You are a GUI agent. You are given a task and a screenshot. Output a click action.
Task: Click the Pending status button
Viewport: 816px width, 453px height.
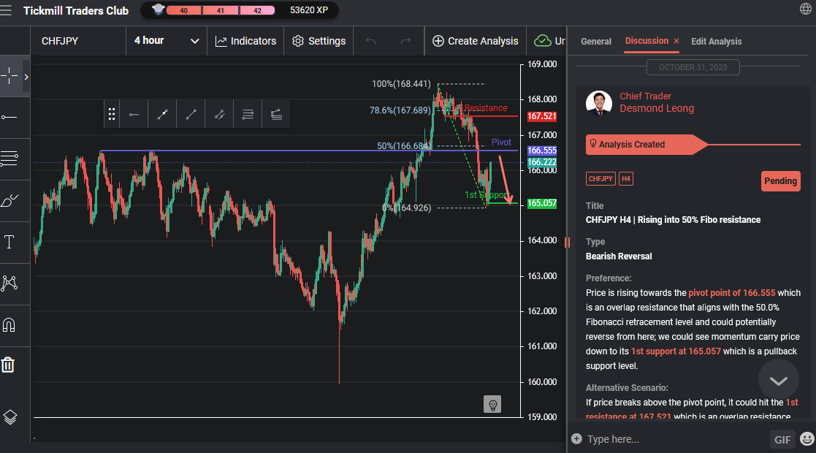781,181
